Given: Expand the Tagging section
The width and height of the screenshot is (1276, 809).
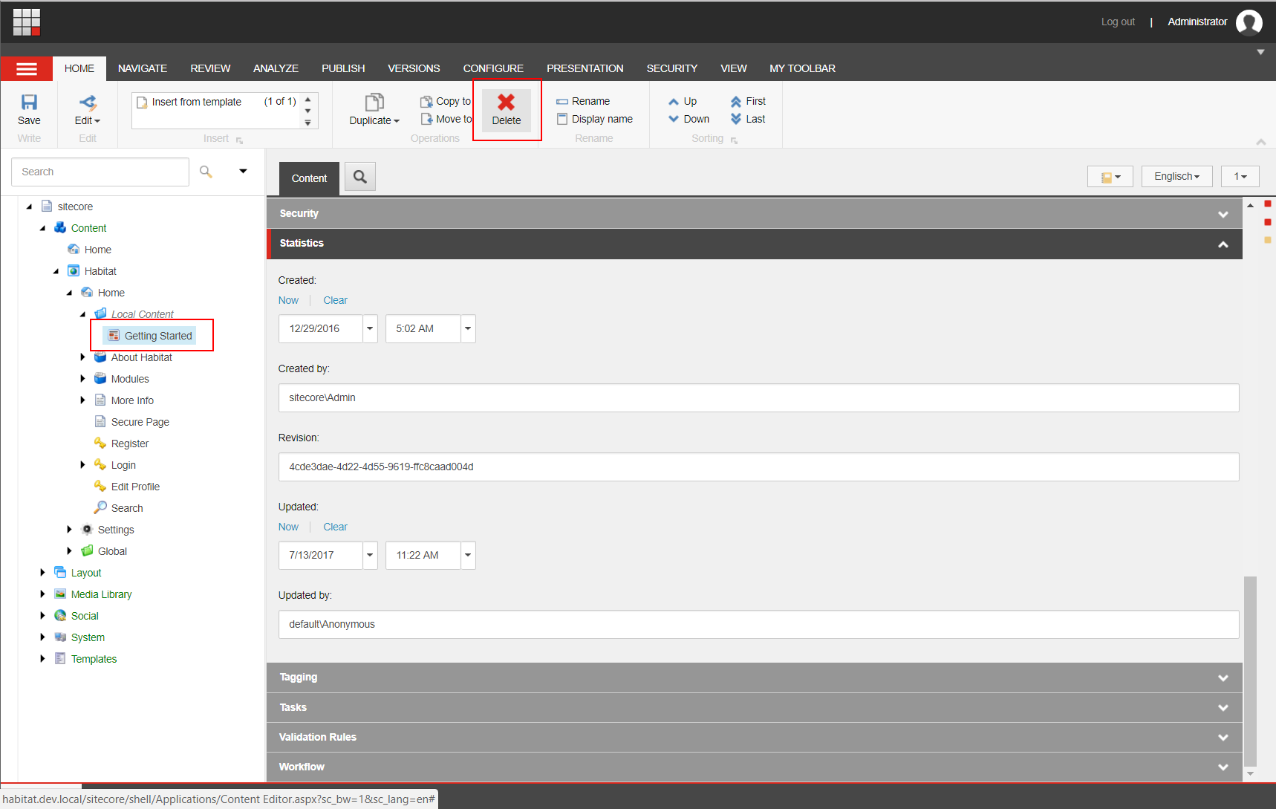Looking at the screenshot, I should click(754, 678).
